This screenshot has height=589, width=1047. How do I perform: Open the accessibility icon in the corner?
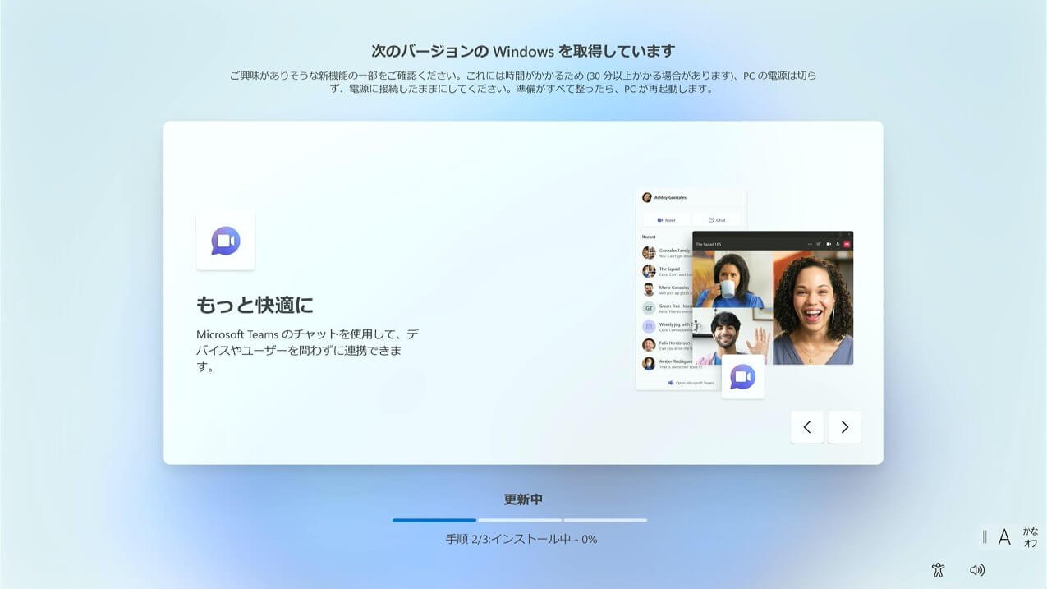[x=939, y=570]
